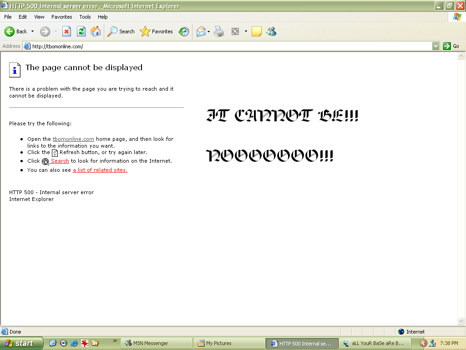Click the Windows Start button

coord(21,343)
